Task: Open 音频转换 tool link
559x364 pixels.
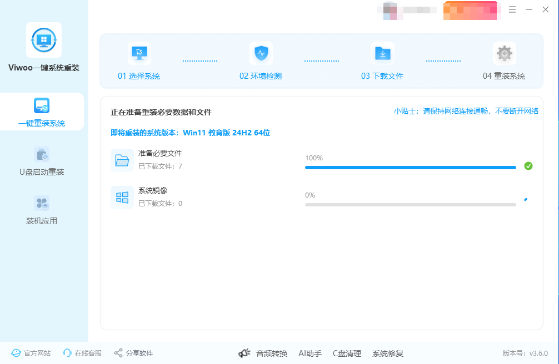Action: point(272,353)
